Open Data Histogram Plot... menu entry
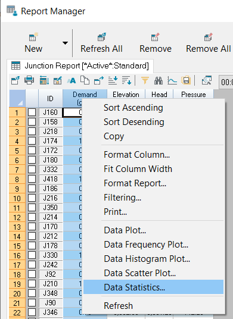Viewport: 233px width, 319px height. click(153, 259)
